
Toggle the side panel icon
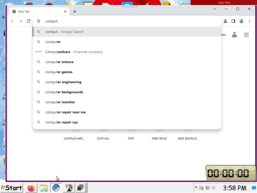[x=233, y=21]
